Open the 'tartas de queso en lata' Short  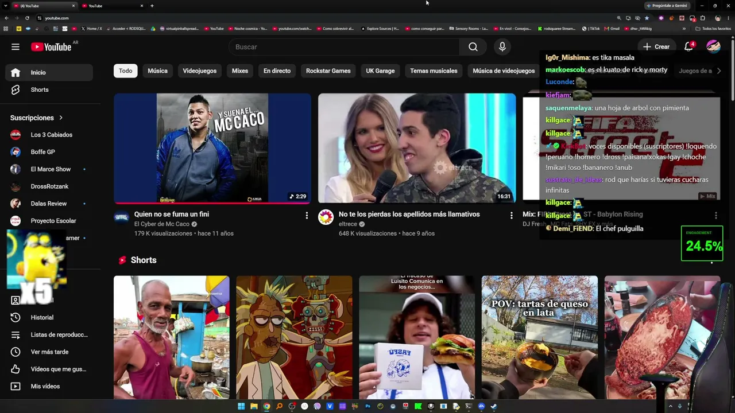[x=540, y=337]
